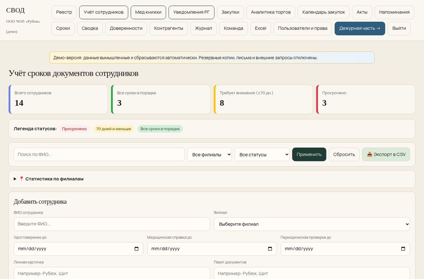Go to Акты section
This screenshot has height=279, width=424.
pyautogui.click(x=362, y=12)
